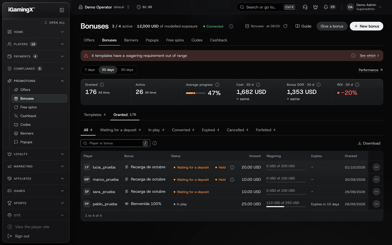This screenshot has height=245, width=392.
Task: Click info icon beside Cost 30 d
Action: point(258,85)
